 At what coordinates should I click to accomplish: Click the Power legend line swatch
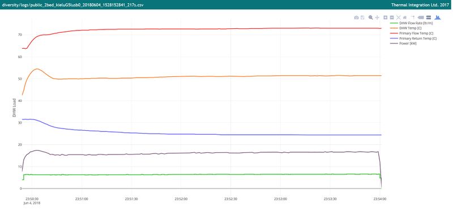pyautogui.click(x=394, y=44)
